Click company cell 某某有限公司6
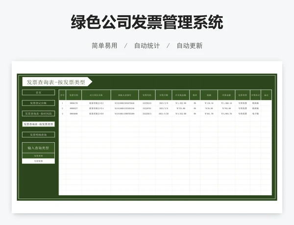294x225 pixels. click(96, 113)
